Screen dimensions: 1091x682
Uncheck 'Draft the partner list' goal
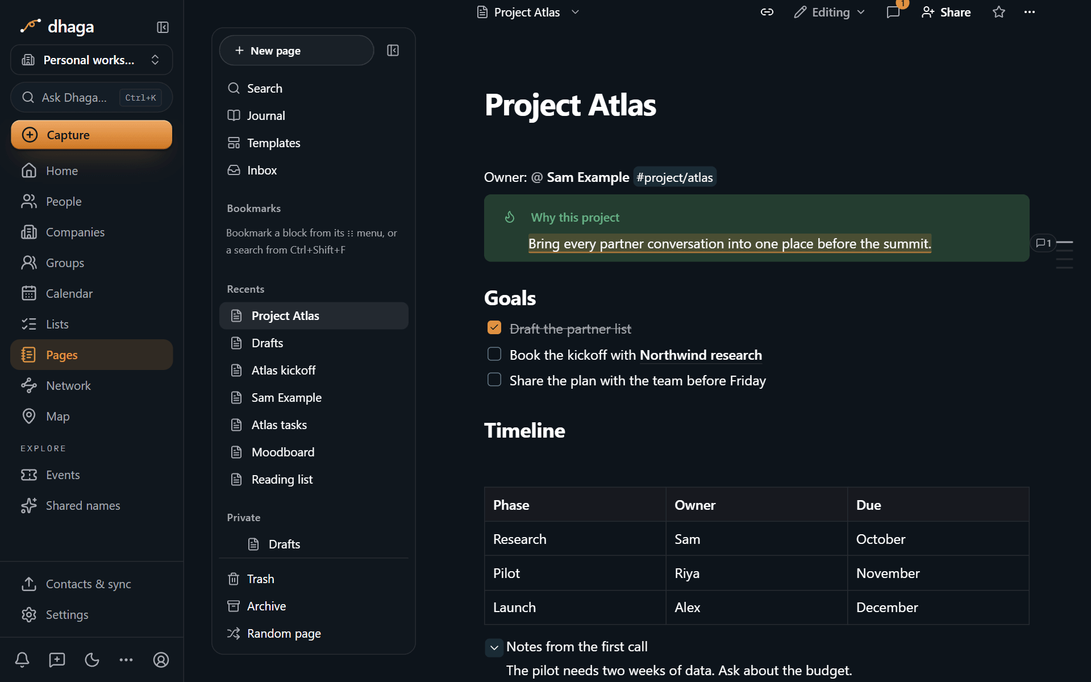[494, 328]
